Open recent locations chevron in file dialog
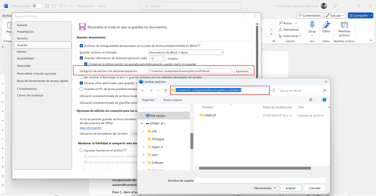Viewport: 376px width, 196px height. point(158,91)
